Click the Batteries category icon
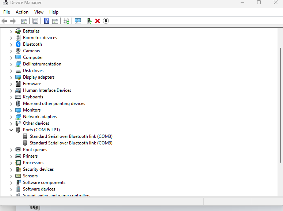Viewport: 283px width, 211px height. point(18,31)
